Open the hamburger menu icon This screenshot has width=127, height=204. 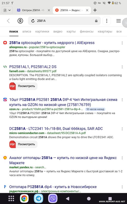(x=118, y=21)
